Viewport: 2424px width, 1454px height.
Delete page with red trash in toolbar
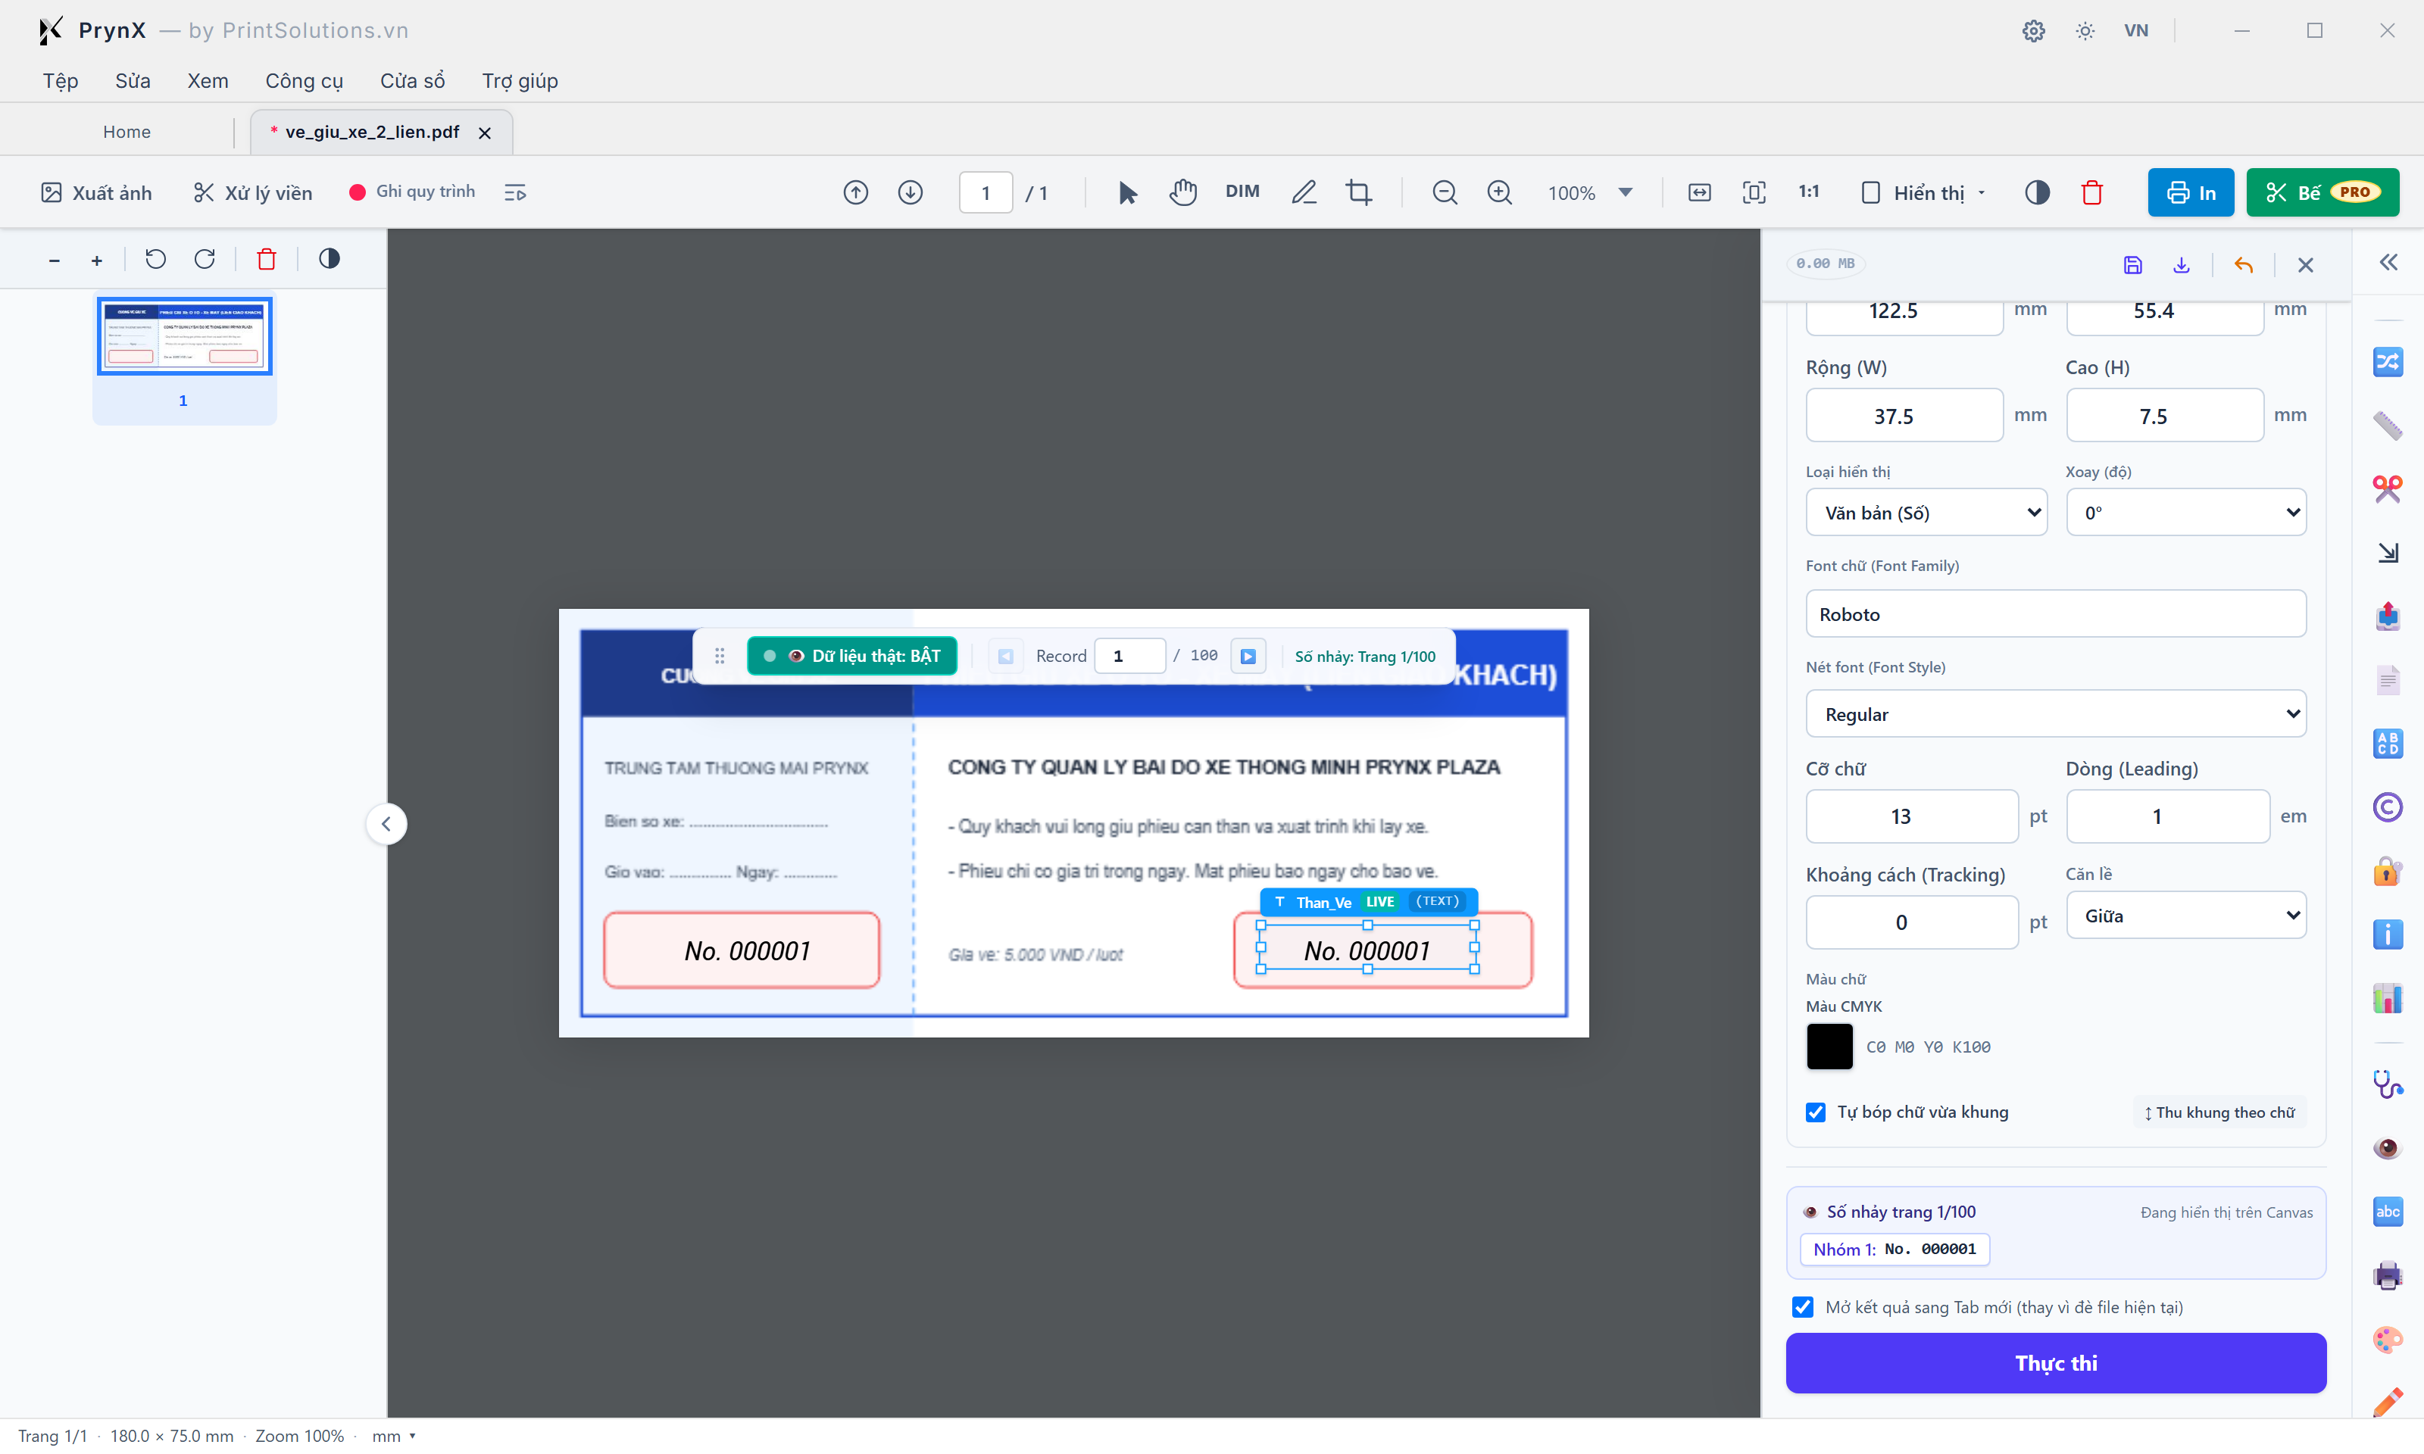[x=2092, y=193]
